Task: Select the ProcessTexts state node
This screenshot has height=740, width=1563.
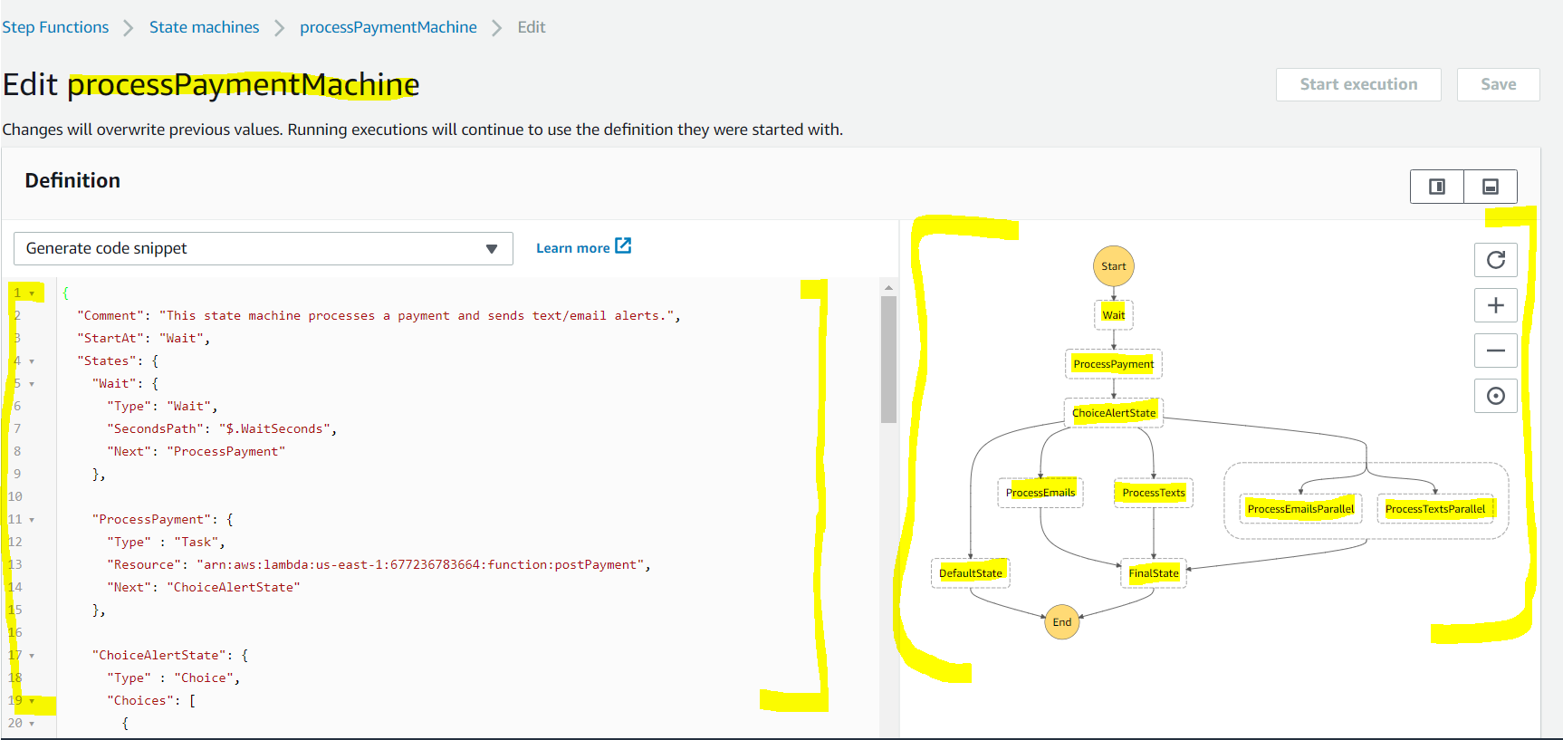Action: [x=1154, y=493]
